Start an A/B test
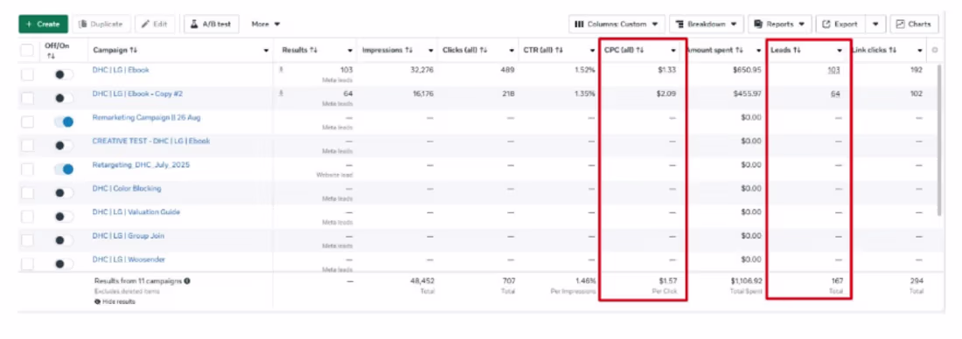 (212, 24)
